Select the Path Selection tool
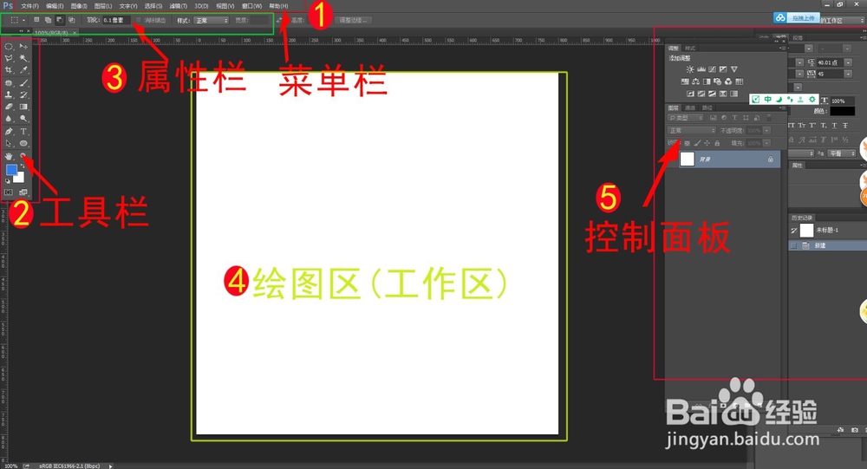Screen dimensions: 867x469 (9, 144)
